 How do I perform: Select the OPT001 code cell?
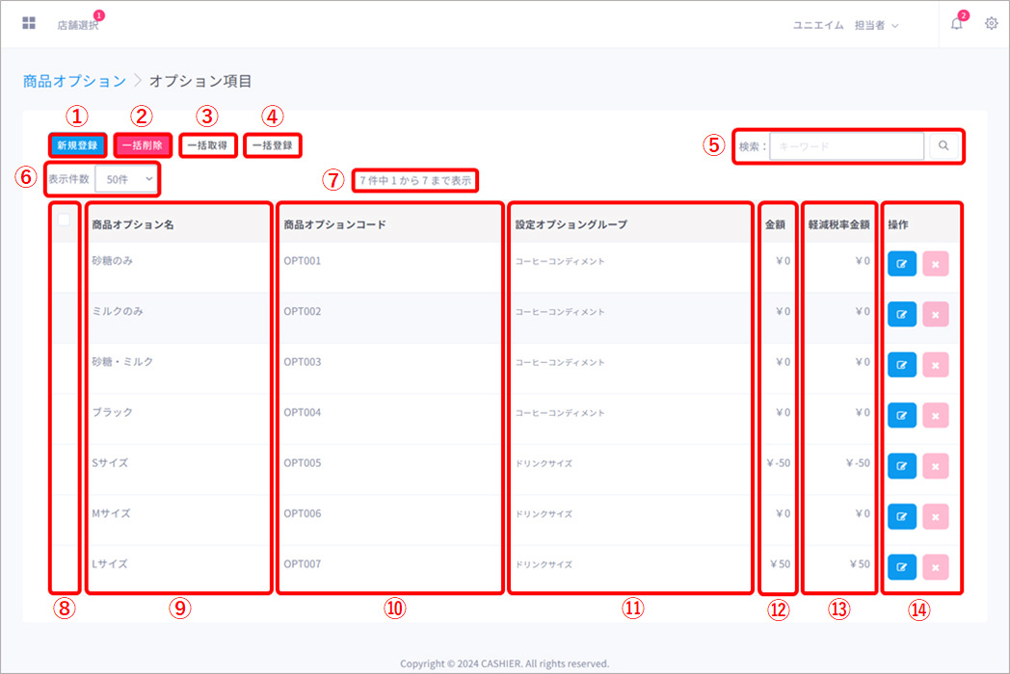[x=302, y=261]
